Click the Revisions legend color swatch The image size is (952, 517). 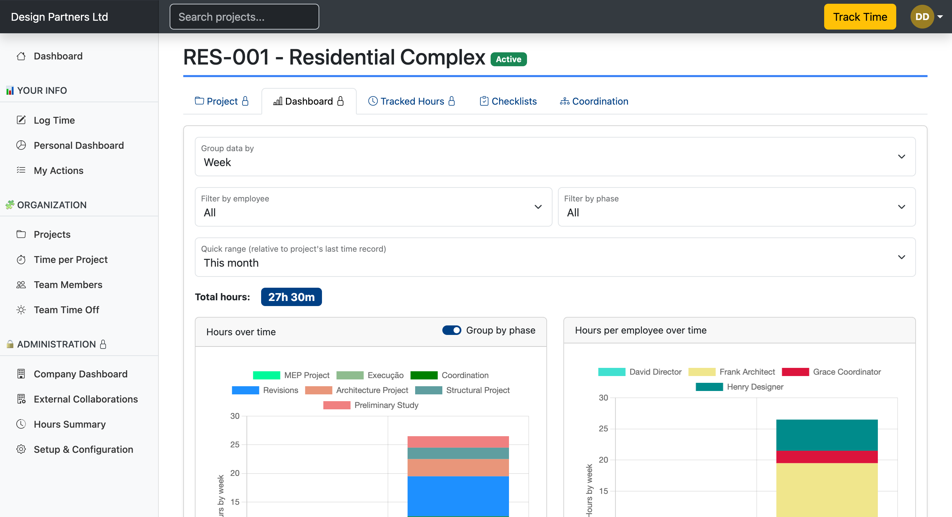[245, 390]
